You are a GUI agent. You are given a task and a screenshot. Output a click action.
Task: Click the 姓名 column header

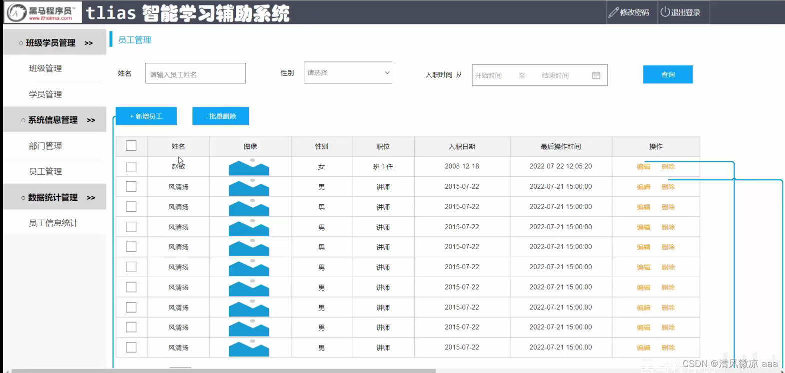coord(178,146)
